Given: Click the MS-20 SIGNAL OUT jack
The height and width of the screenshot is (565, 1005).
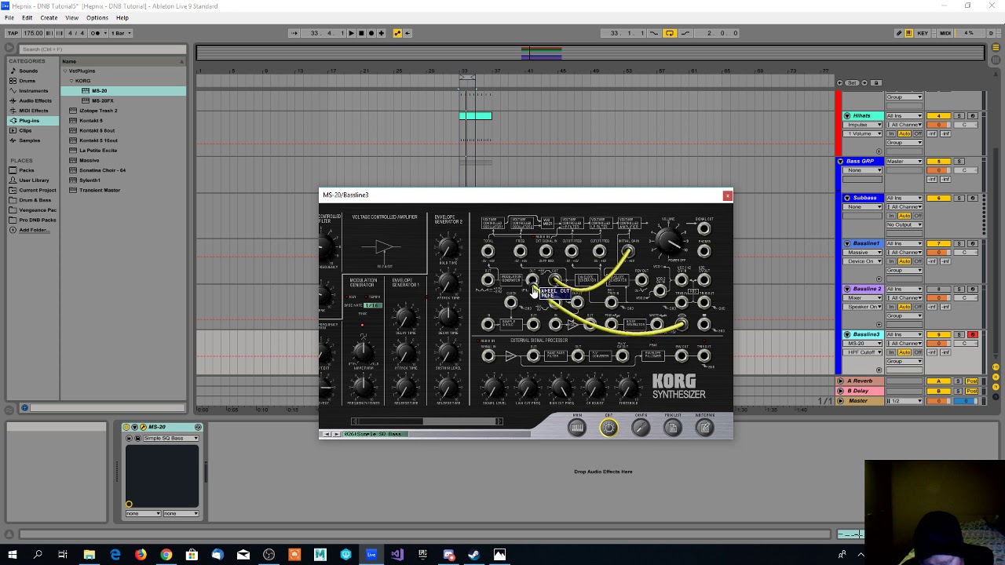Looking at the screenshot, I should (703, 229).
